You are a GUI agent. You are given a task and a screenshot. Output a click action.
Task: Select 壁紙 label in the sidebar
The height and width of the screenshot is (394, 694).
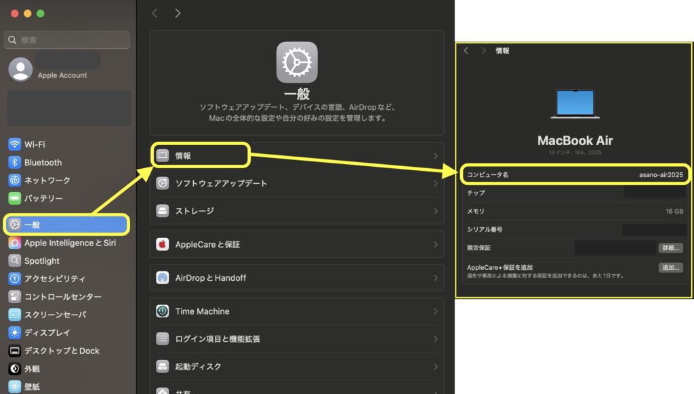[x=32, y=387]
